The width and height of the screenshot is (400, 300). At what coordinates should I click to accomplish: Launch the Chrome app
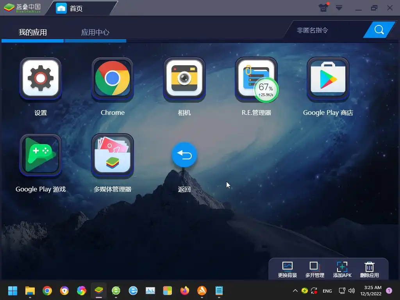(112, 79)
